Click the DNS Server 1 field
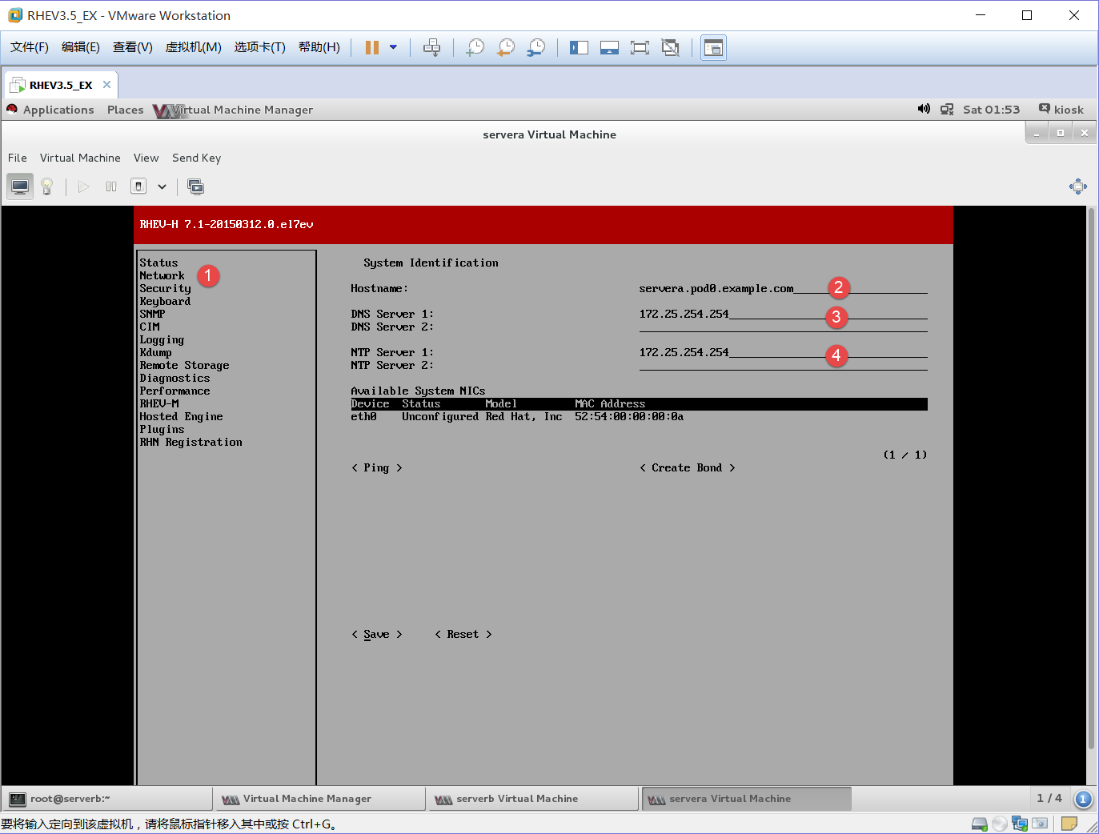1099x834 pixels. click(x=783, y=314)
